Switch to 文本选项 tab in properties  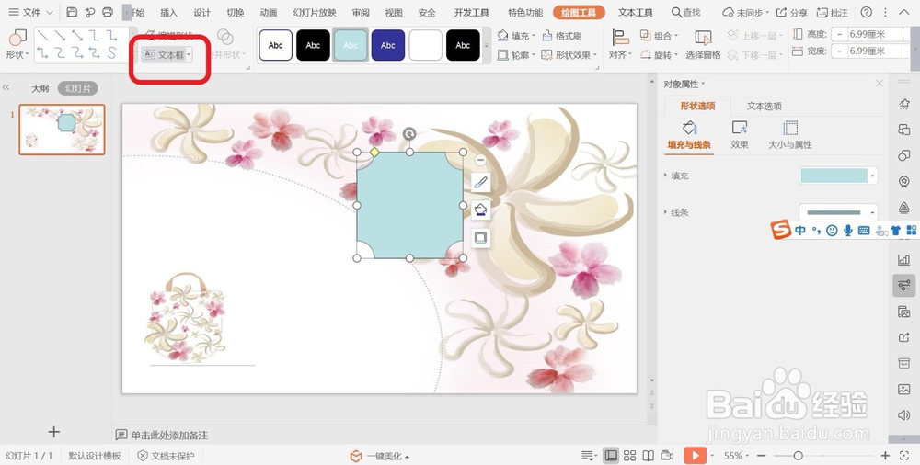[764, 106]
